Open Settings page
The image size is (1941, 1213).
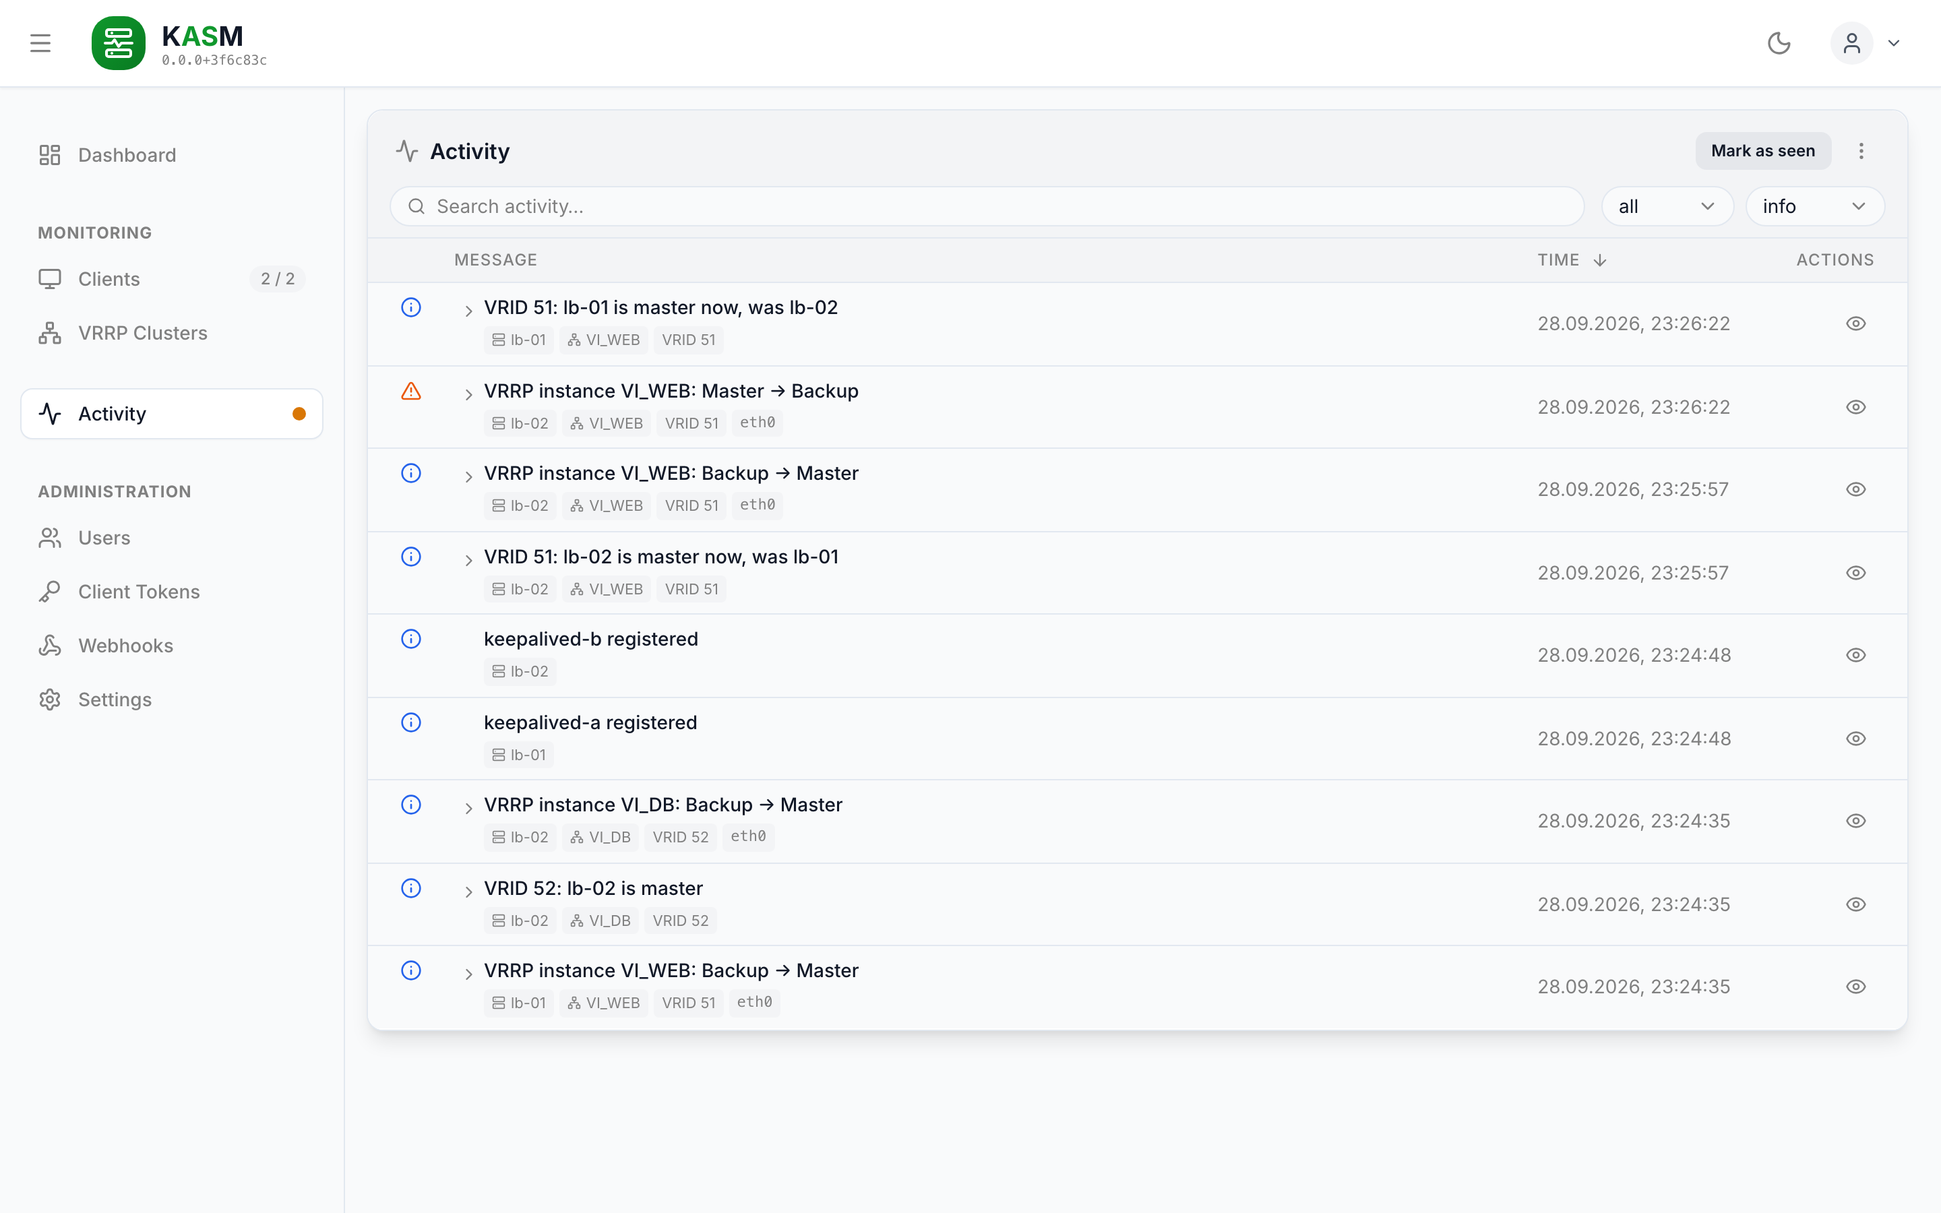pos(172,699)
